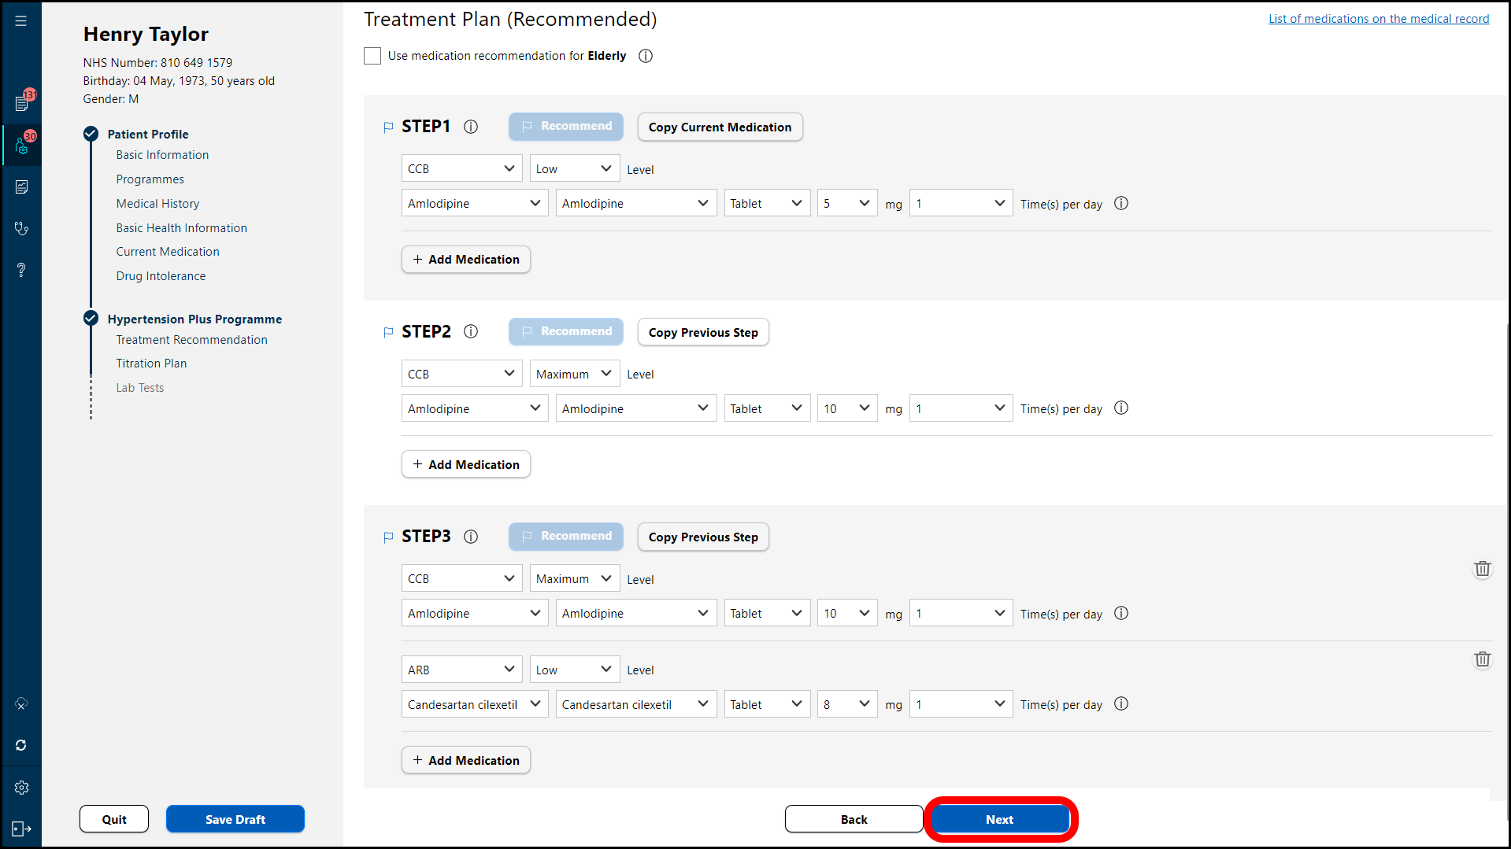Click the refresh sync icon in sidebar

click(x=21, y=745)
